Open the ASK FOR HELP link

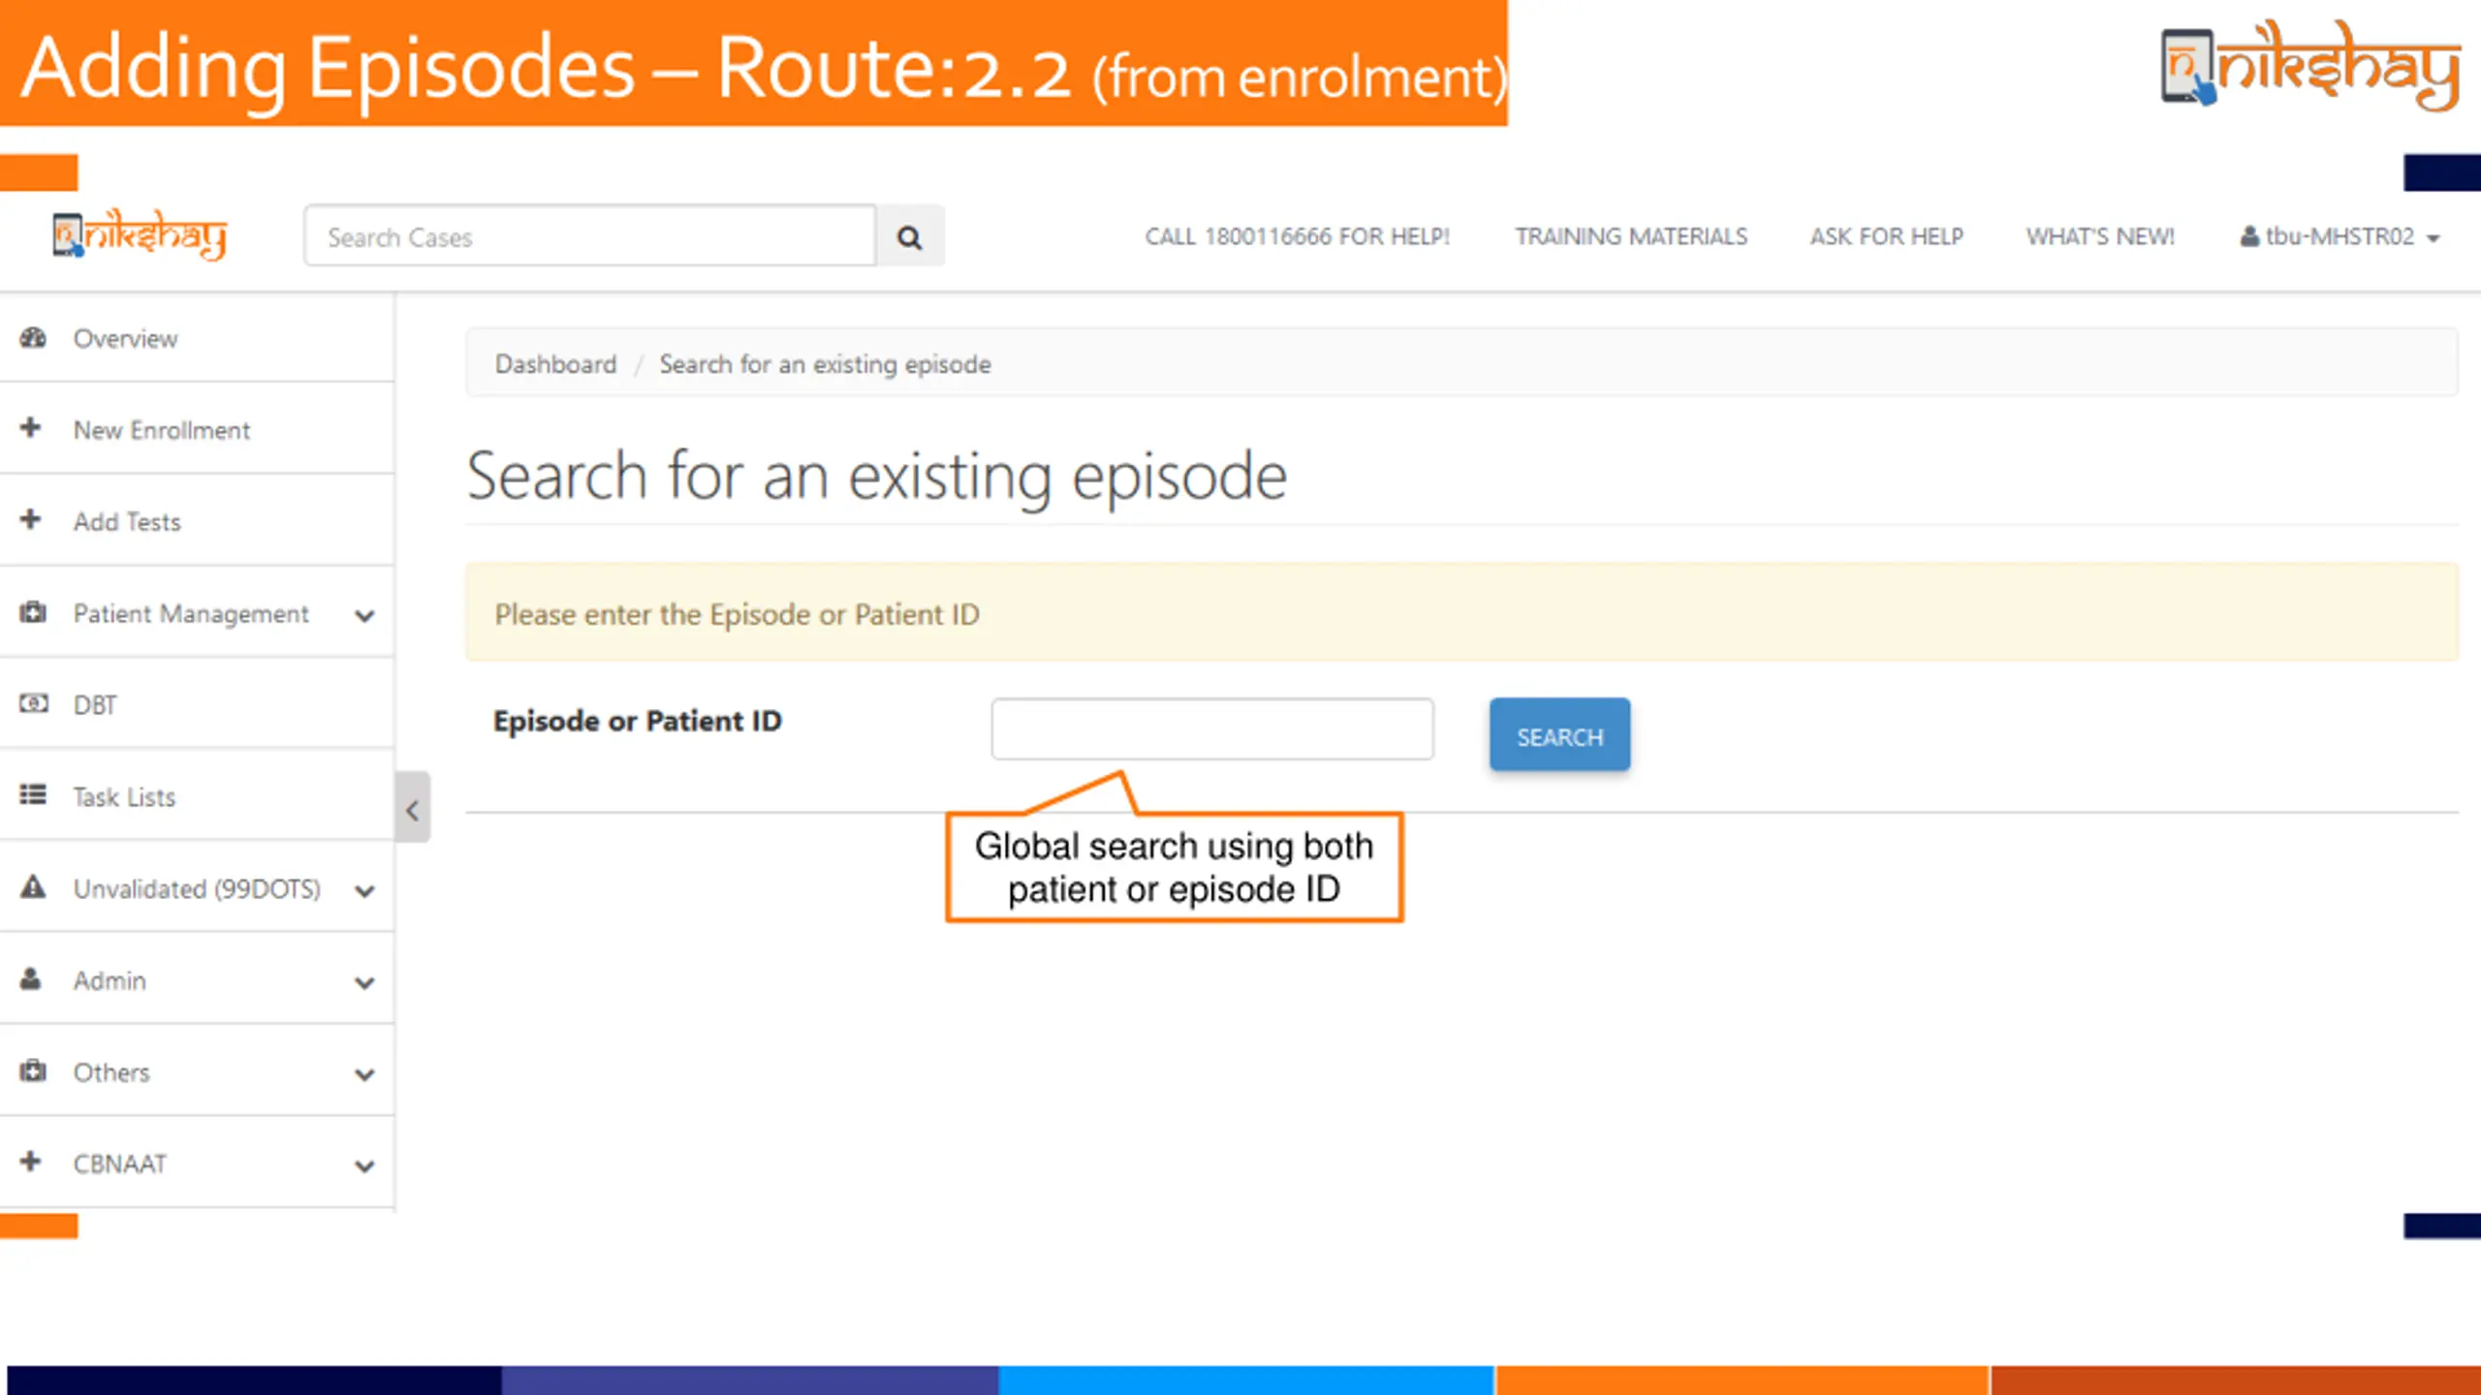pos(1886,236)
